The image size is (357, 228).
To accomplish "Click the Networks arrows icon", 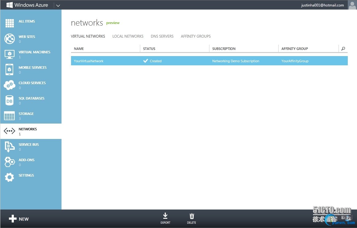I will 9,131.
